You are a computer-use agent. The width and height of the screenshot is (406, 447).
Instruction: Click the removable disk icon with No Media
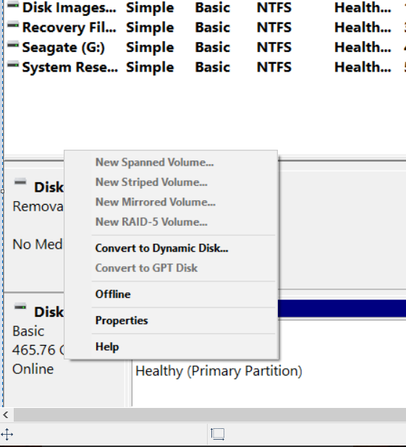(x=20, y=182)
